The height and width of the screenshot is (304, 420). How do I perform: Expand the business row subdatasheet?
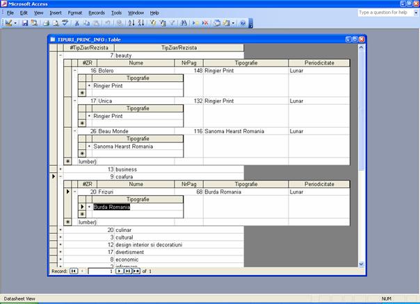60,169
